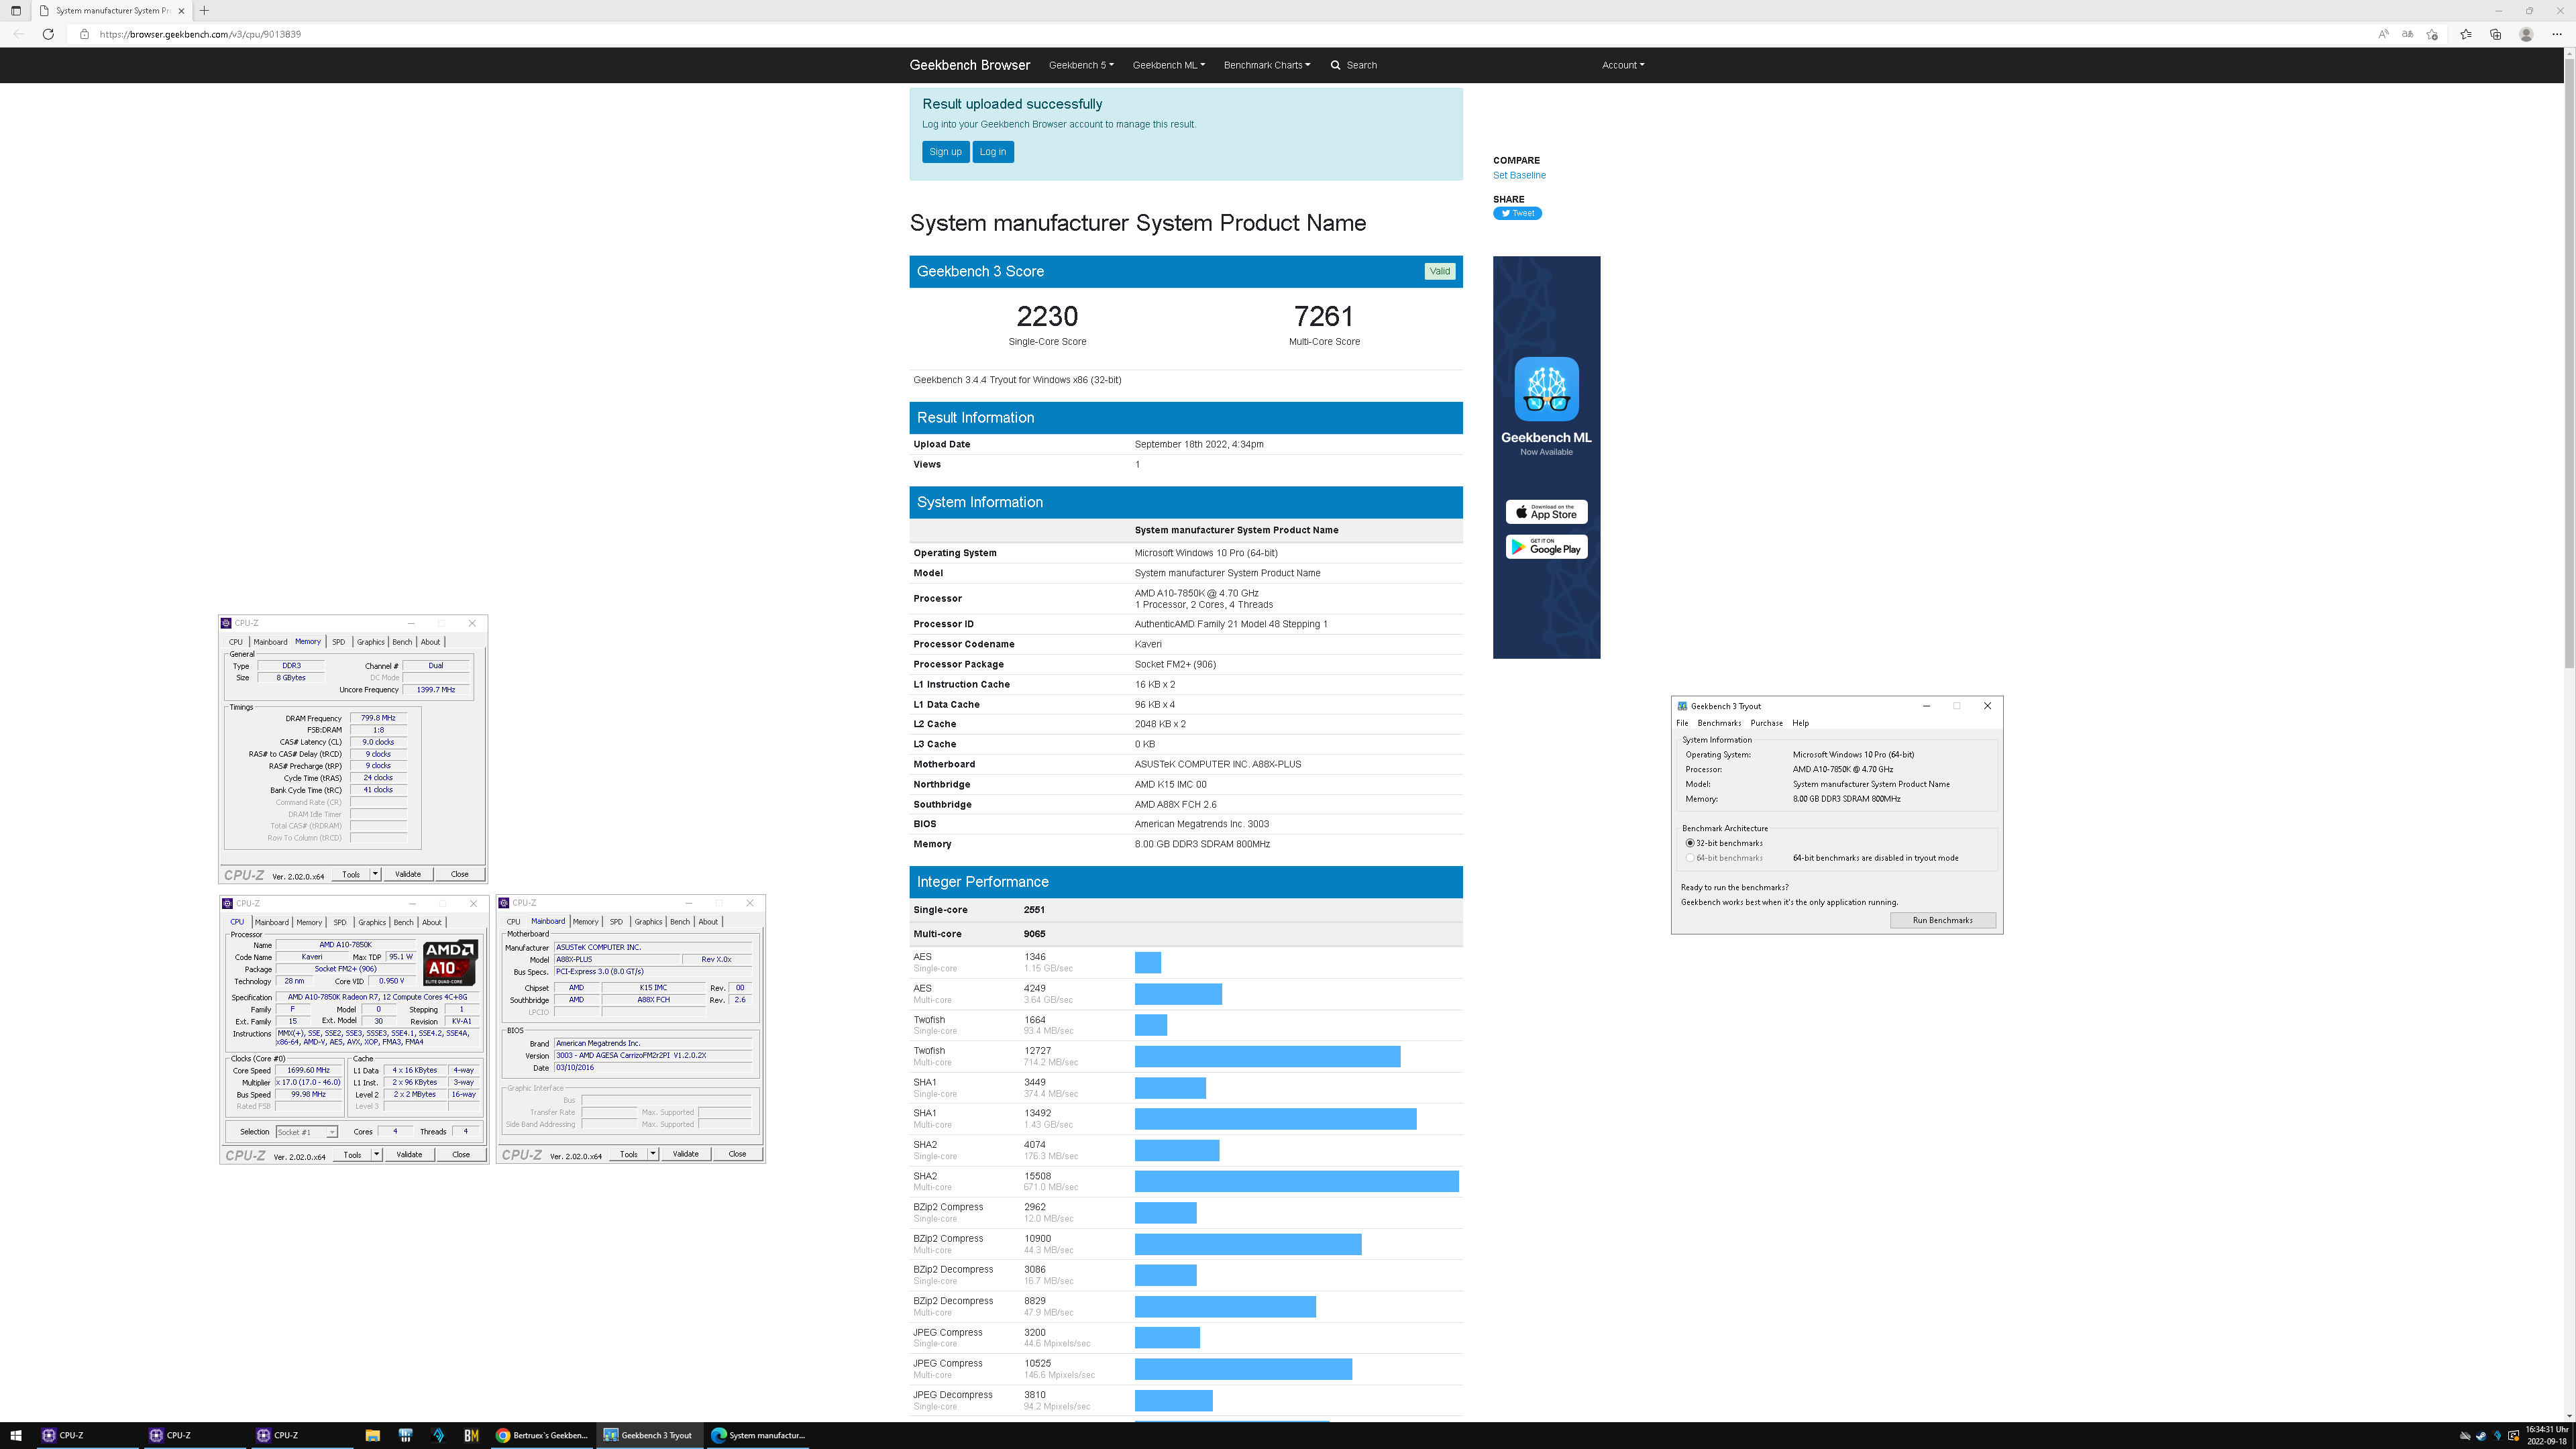This screenshot has height=1449, width=2576.
Task: Switch to Graphics tab in CPU-Z CPU window
Action: click(x=372, y=922)
